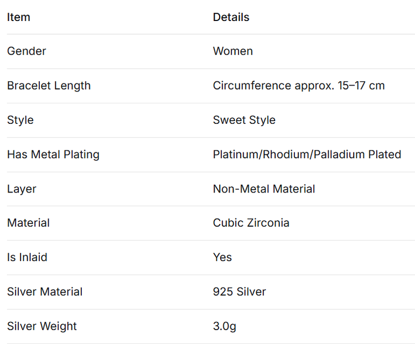This screenshot has width=415, height=344.
Task: Click the "3.0g" weight value
Action: point(225,326)
